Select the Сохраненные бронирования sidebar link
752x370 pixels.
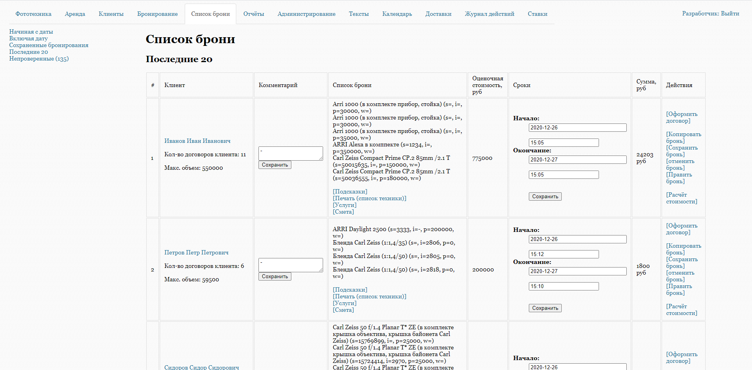[49, 45]
